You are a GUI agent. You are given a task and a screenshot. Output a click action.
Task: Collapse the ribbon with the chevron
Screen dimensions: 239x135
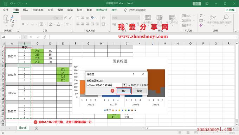click(236, 31)
